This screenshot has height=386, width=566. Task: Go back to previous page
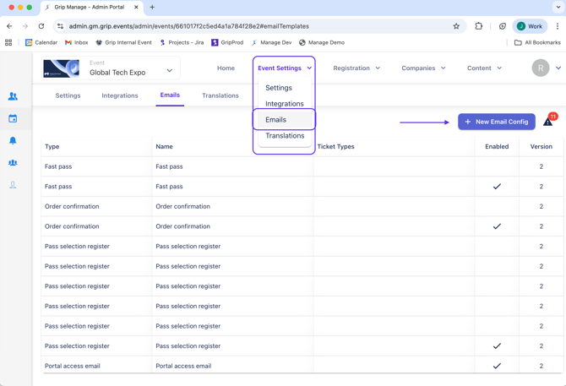pyautogui.click(x=9, y=26)
